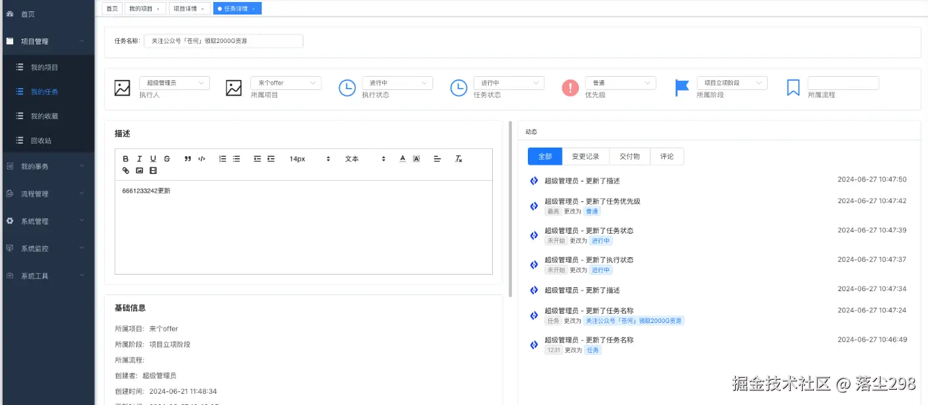Toggle bold formatting in description editor

[126, 159]
